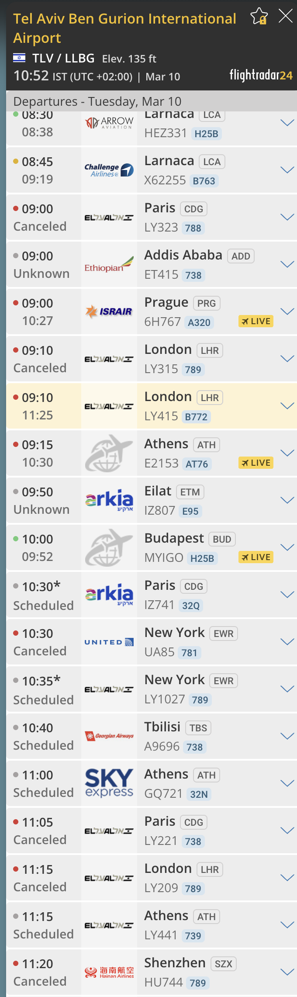
Task: Click the Ethiopian airline logo
Action: tap(109, 264)
